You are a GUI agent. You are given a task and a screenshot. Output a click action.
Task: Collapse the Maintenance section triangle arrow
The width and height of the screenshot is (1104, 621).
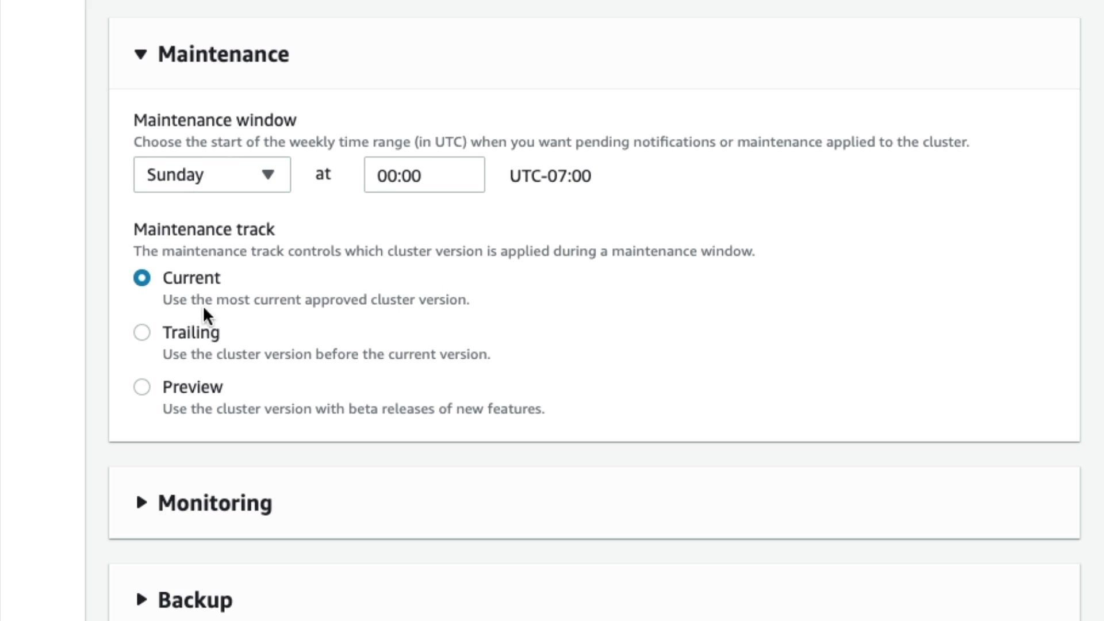pos(141,55)
